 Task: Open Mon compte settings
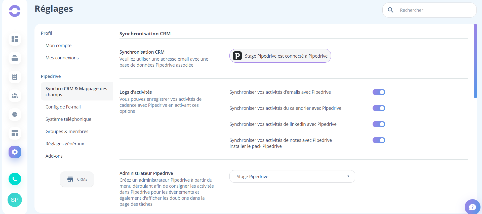click(x=58, y=45)
